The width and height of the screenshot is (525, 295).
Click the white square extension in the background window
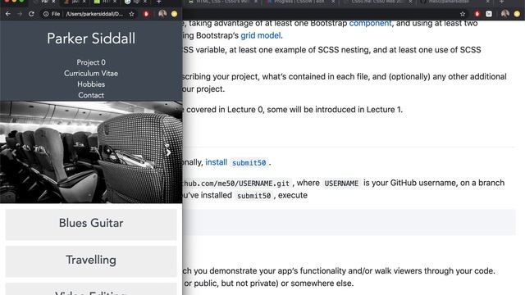click(489, 14)
